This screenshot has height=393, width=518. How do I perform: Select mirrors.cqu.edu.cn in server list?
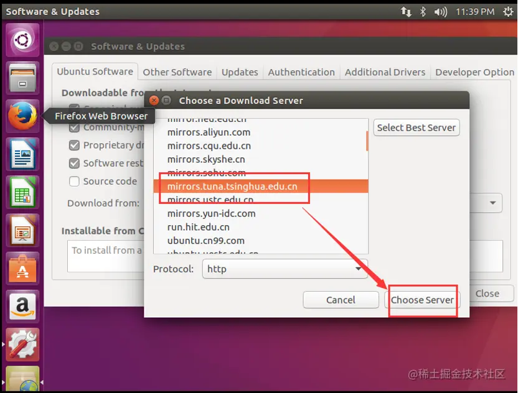tap(261, 146)
